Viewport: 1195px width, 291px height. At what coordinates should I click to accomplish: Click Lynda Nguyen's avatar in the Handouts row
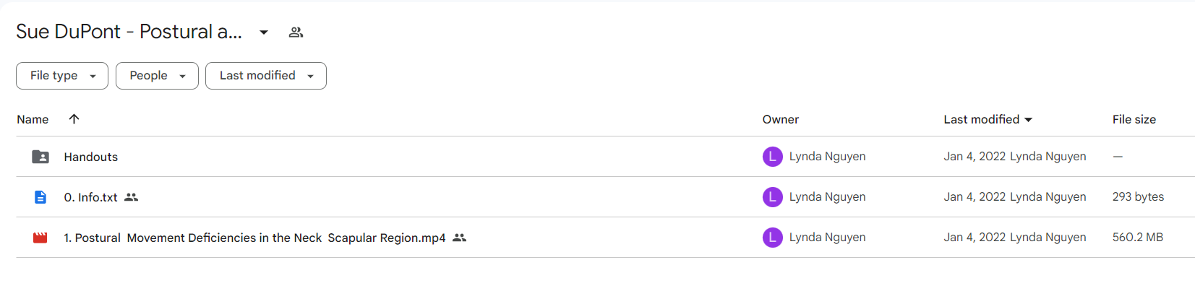click(x=772, y=157)
